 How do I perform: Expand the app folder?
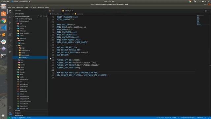pyautogui.click(x=21, y=23)
